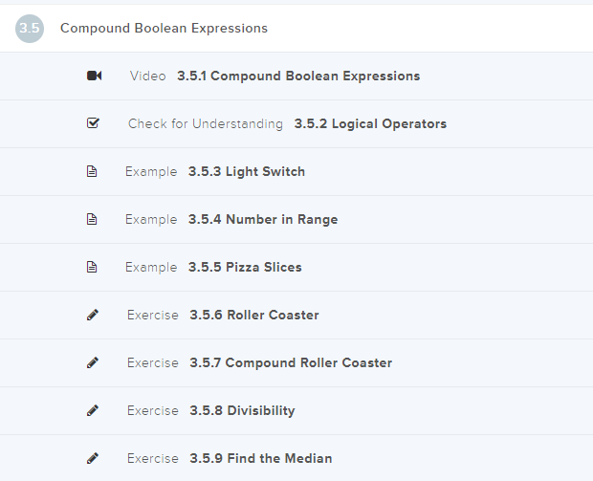Open video 3.5.1 Compound Boolean Expressions
This screenshot has height=481, width=593.
297,77
